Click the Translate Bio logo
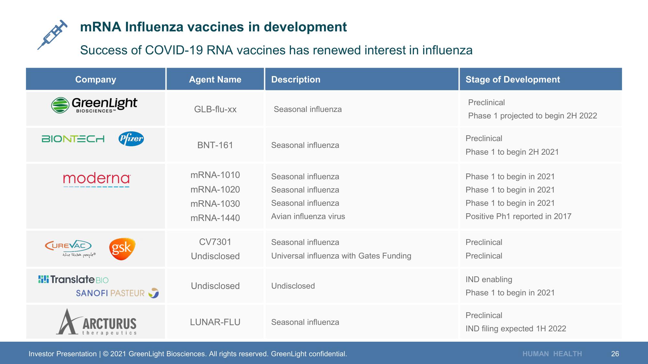This screenshot has width=648, height=364. click(73, 279)
